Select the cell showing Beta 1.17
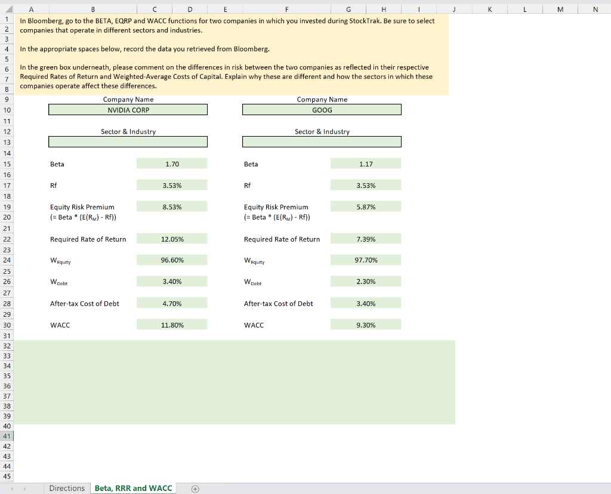611x494 pixels. click(366, 163)
